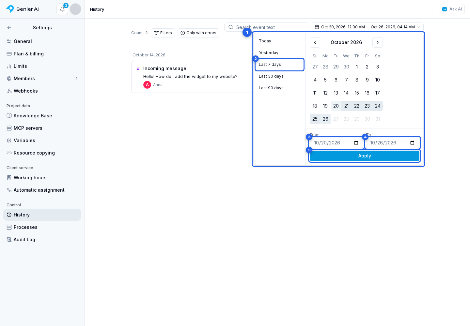Screen dimensions: 470x326
Task: Go to previous month in calendar
Action: 315,42
